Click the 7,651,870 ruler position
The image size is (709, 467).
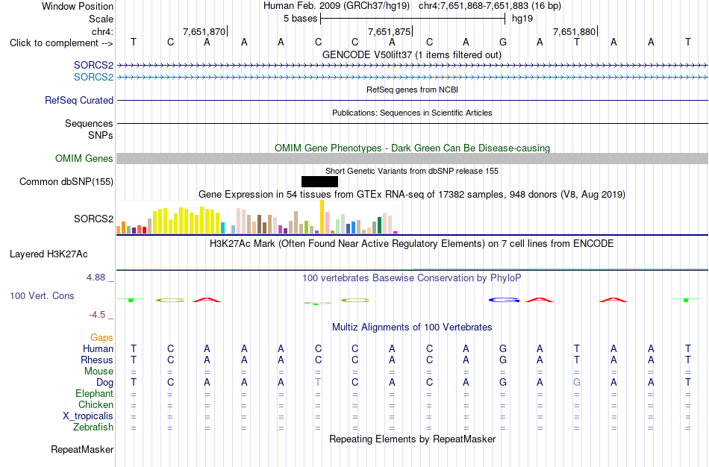tap(204, 31)
